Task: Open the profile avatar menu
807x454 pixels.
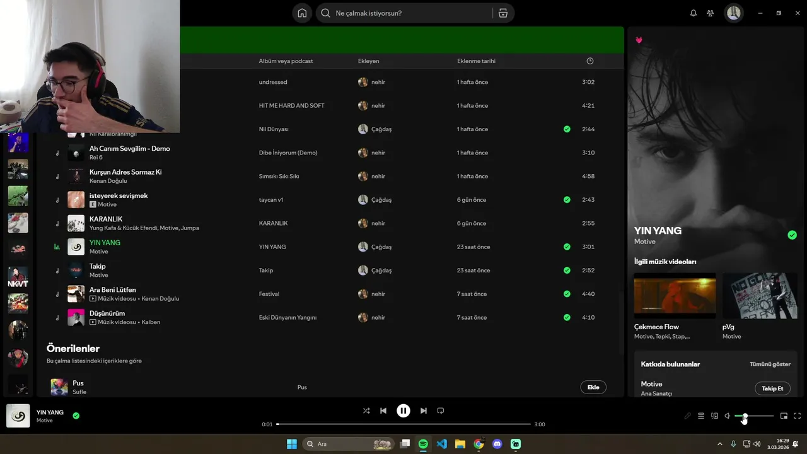Action: click(x=733, y=13)
